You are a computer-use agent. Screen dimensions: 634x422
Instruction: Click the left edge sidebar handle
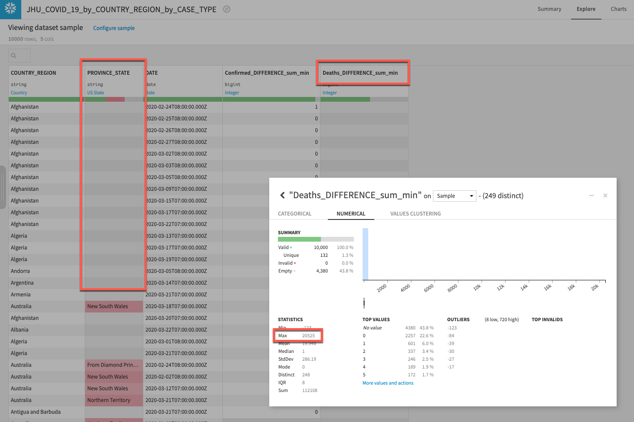(3, 187)
